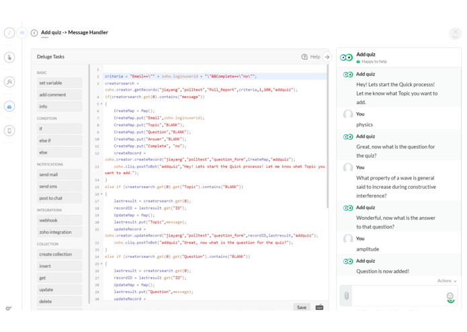Click the keyboard icon beside Save

coord(319,307)
